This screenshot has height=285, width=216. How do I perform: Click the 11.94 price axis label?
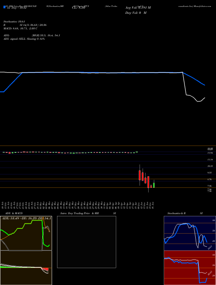click(210, 153)
